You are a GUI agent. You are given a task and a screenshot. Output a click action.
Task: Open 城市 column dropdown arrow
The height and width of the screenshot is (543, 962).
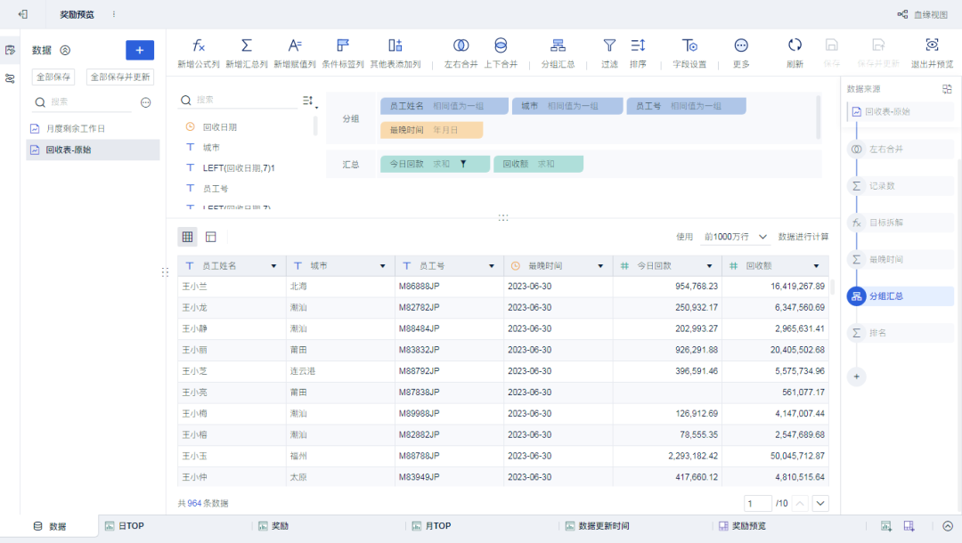pyautogui.click(x=383, y=266)
